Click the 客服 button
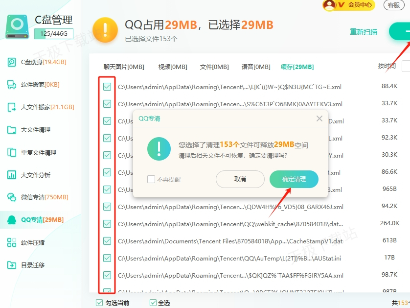410x308 pixels. [394, 5]
